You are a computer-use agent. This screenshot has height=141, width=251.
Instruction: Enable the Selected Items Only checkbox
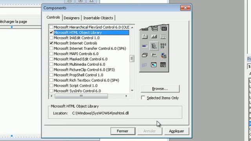pyautogui.click(x=143, y=98)
